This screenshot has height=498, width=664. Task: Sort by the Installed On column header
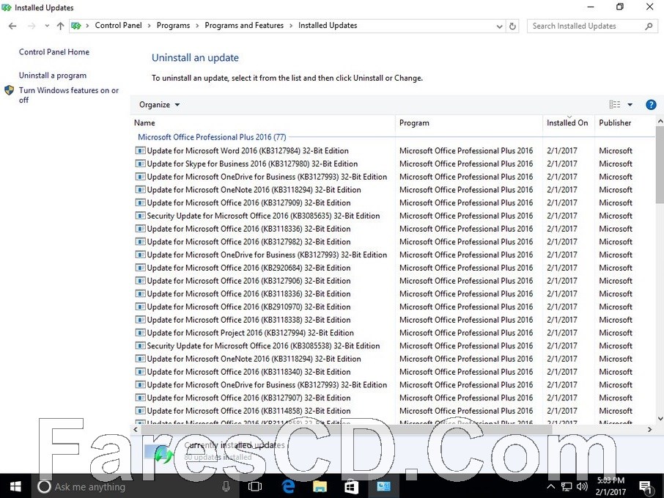click(x=568, y=123)
